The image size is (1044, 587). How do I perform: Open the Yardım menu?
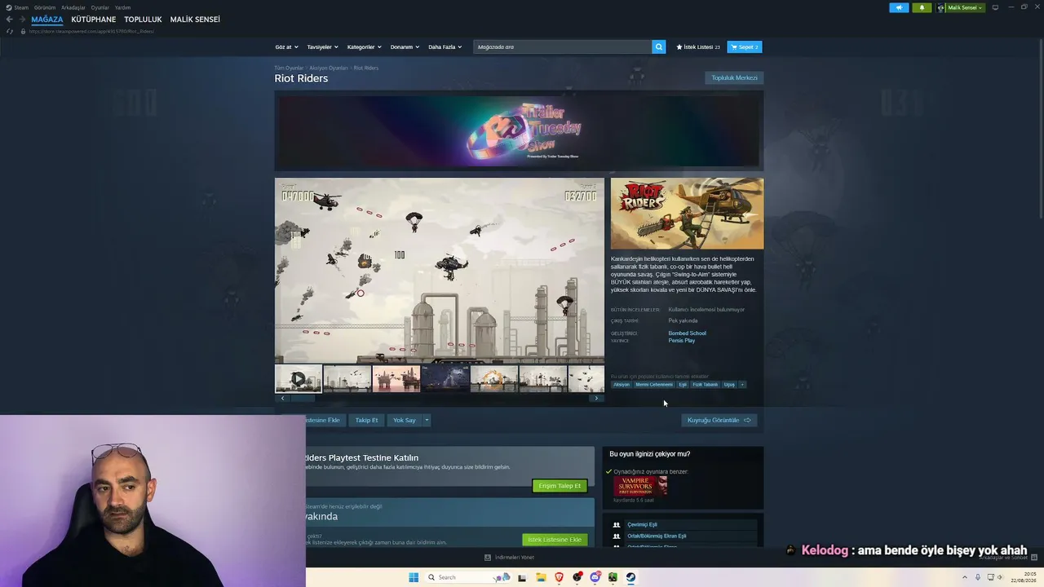(x=122, y=7)
